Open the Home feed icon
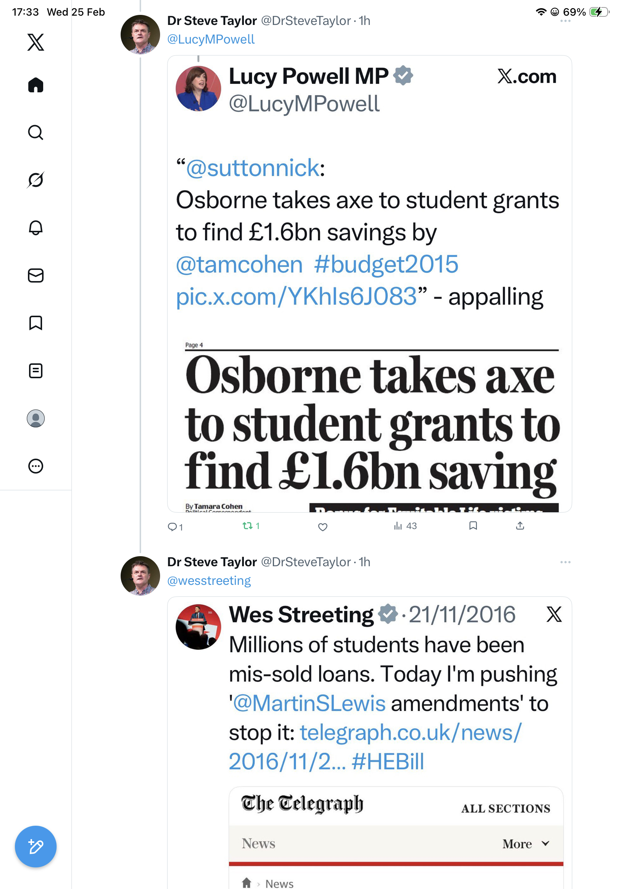 36,85
